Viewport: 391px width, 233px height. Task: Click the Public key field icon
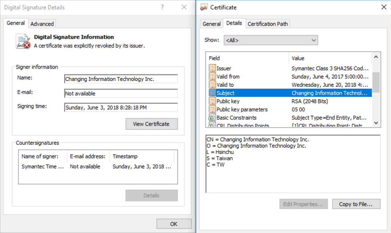212,101
